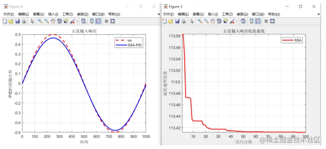Click Link Plot icon in Figure 4 toolbar
The height and width of the screenshot is (149, 326).
(83, 21)
